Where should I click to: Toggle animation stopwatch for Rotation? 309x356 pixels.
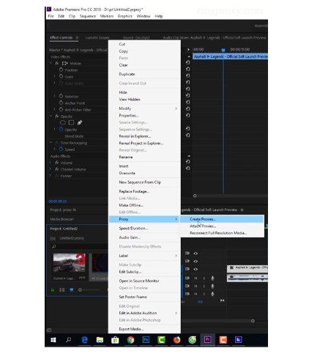tap(61, 96)
